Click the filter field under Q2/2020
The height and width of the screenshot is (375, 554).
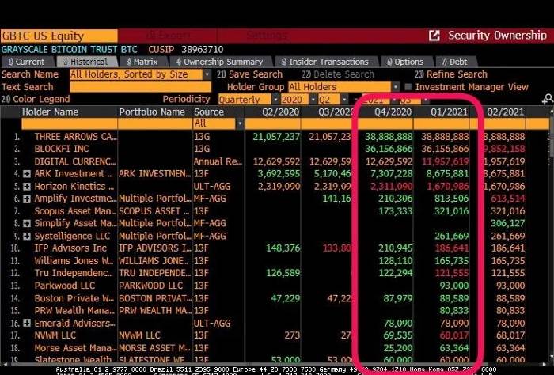coord(272,123)
